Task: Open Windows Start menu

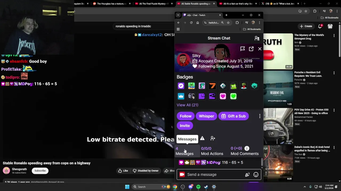Action: tap(127, 187)
